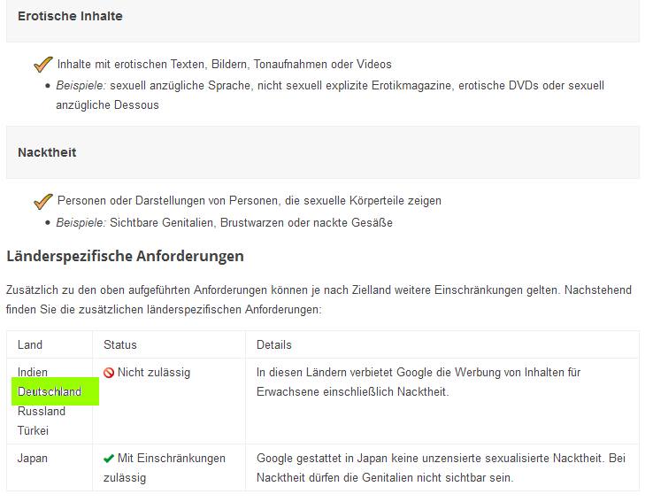Select the Erotische Inhalte heading
This screenshot has height=502, width=653.
click(x=70, y=16)
